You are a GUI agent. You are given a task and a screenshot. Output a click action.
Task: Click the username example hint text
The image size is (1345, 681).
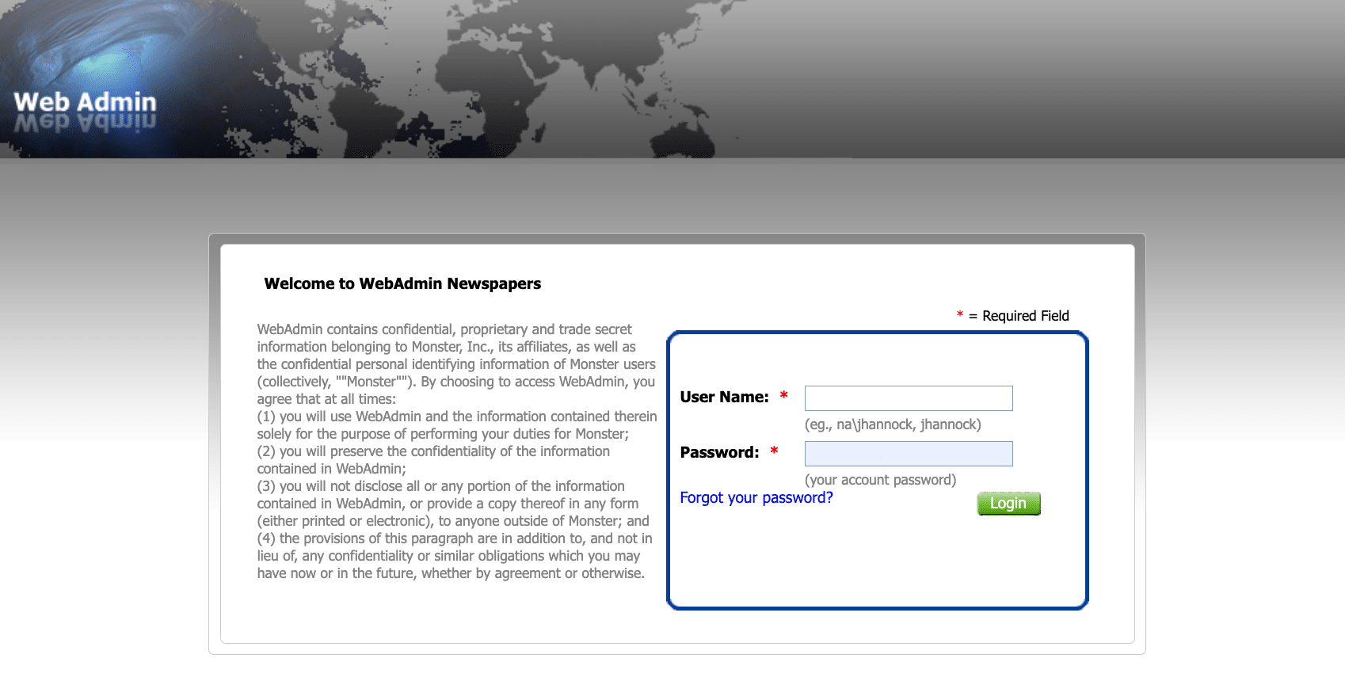click(892, 424)
